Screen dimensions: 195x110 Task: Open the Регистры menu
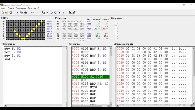[32, 8]
